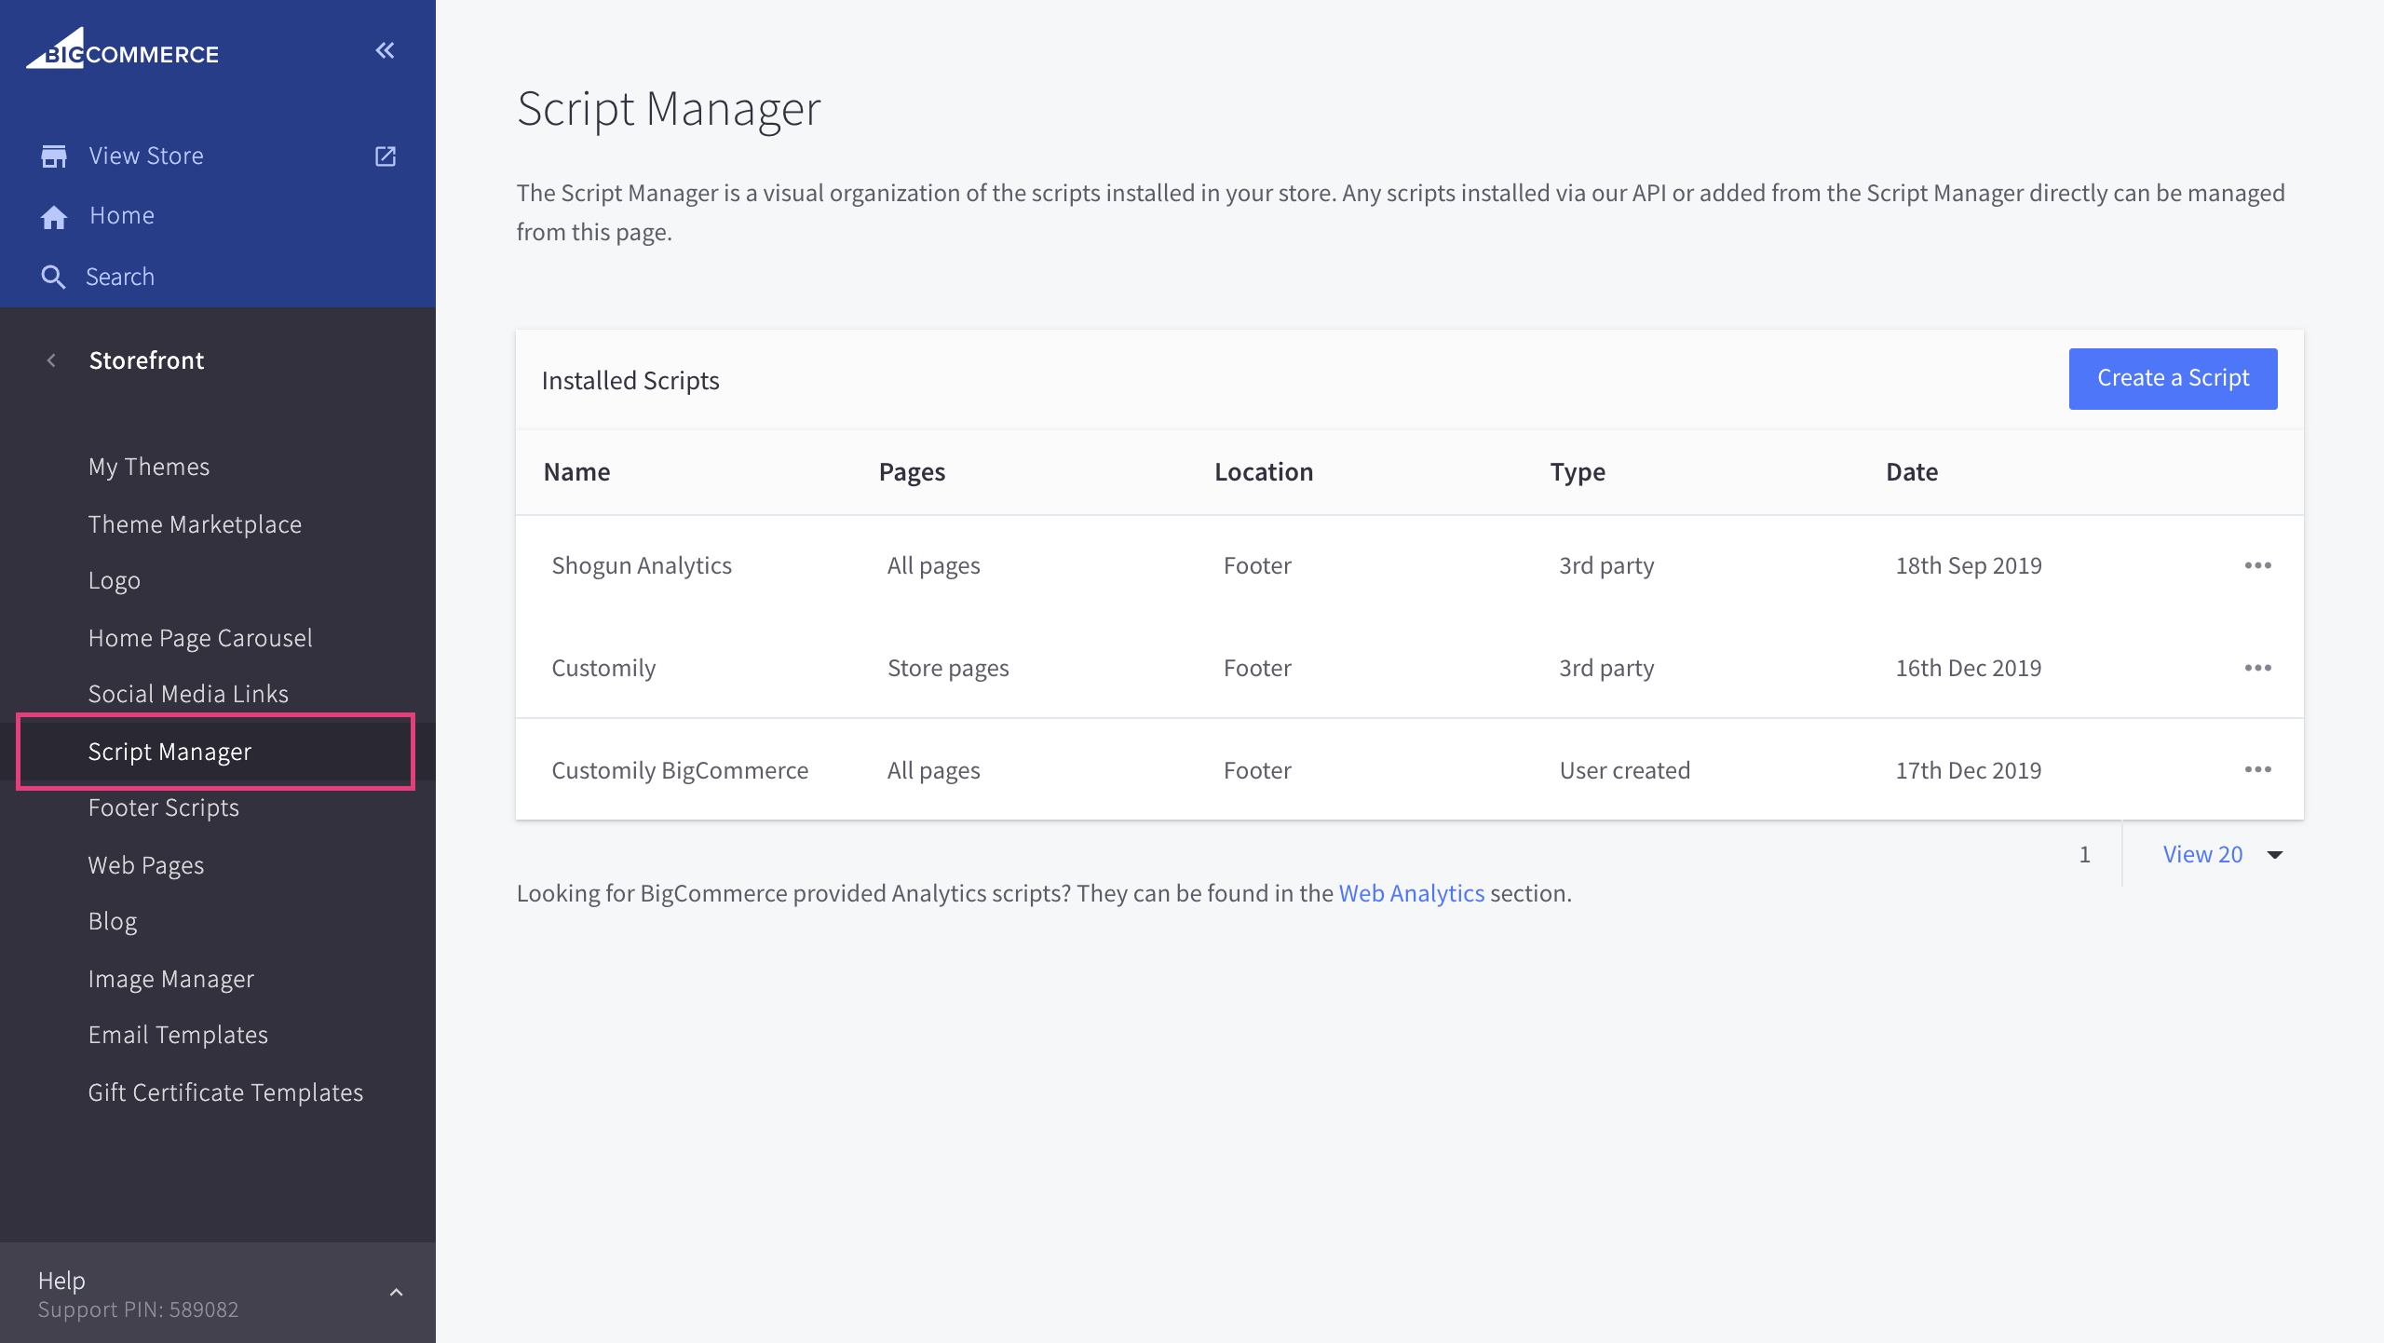Screen dimensions: 2384x1343
Task: Click 16th Dec 2019 date
Action: tap(1969, 668)
